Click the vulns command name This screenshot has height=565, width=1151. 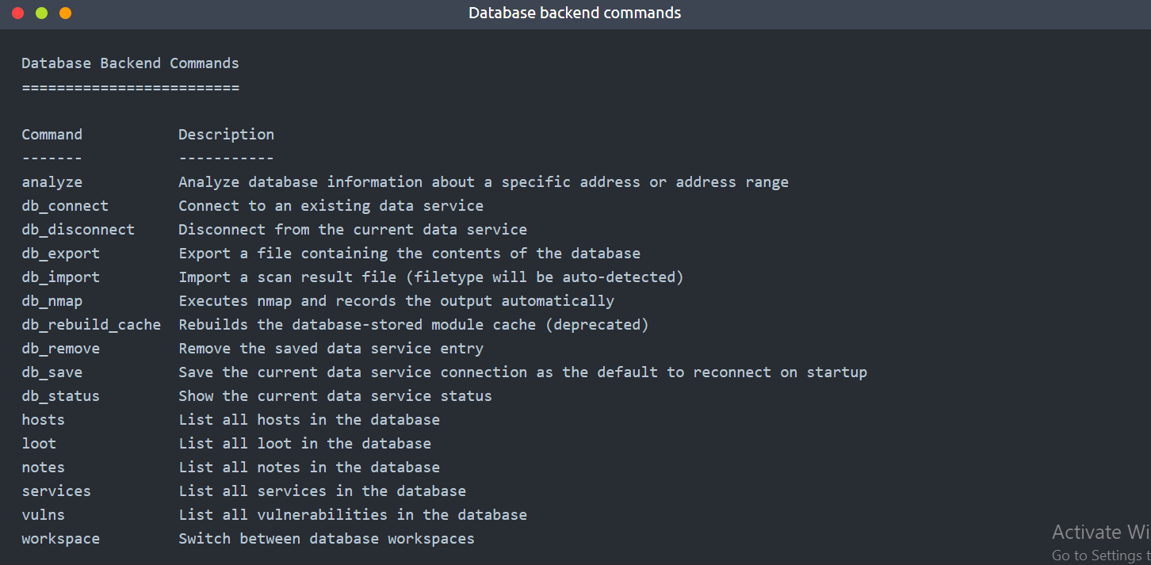[43, 515]
